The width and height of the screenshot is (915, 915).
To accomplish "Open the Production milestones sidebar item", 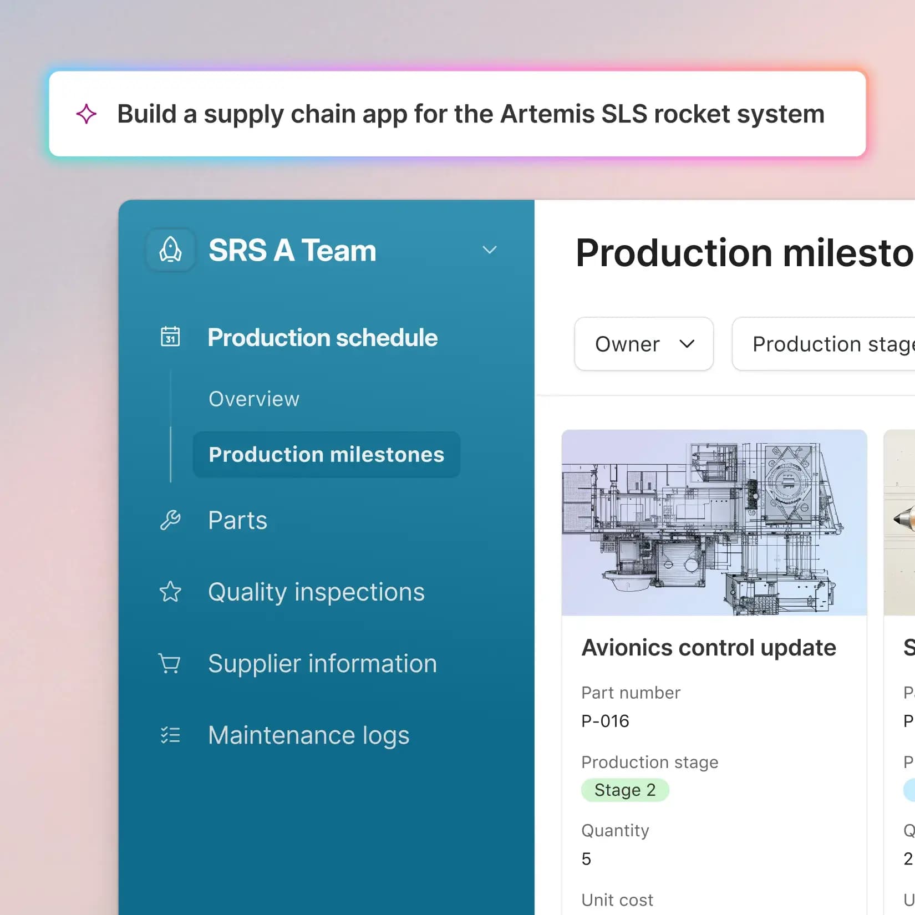I will (327, 455).
